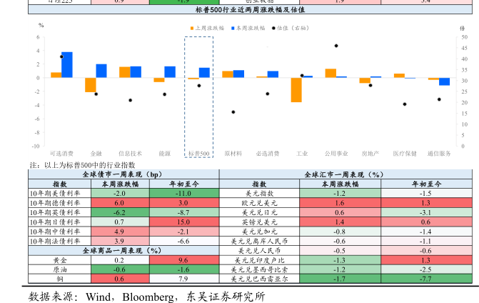This screenshot has height=303, width=479.
Task: Select the 工业 axis label
Action: tap(302, 154)
